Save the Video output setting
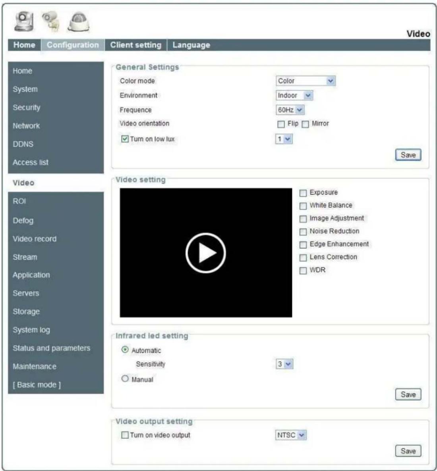 [408, 451]
